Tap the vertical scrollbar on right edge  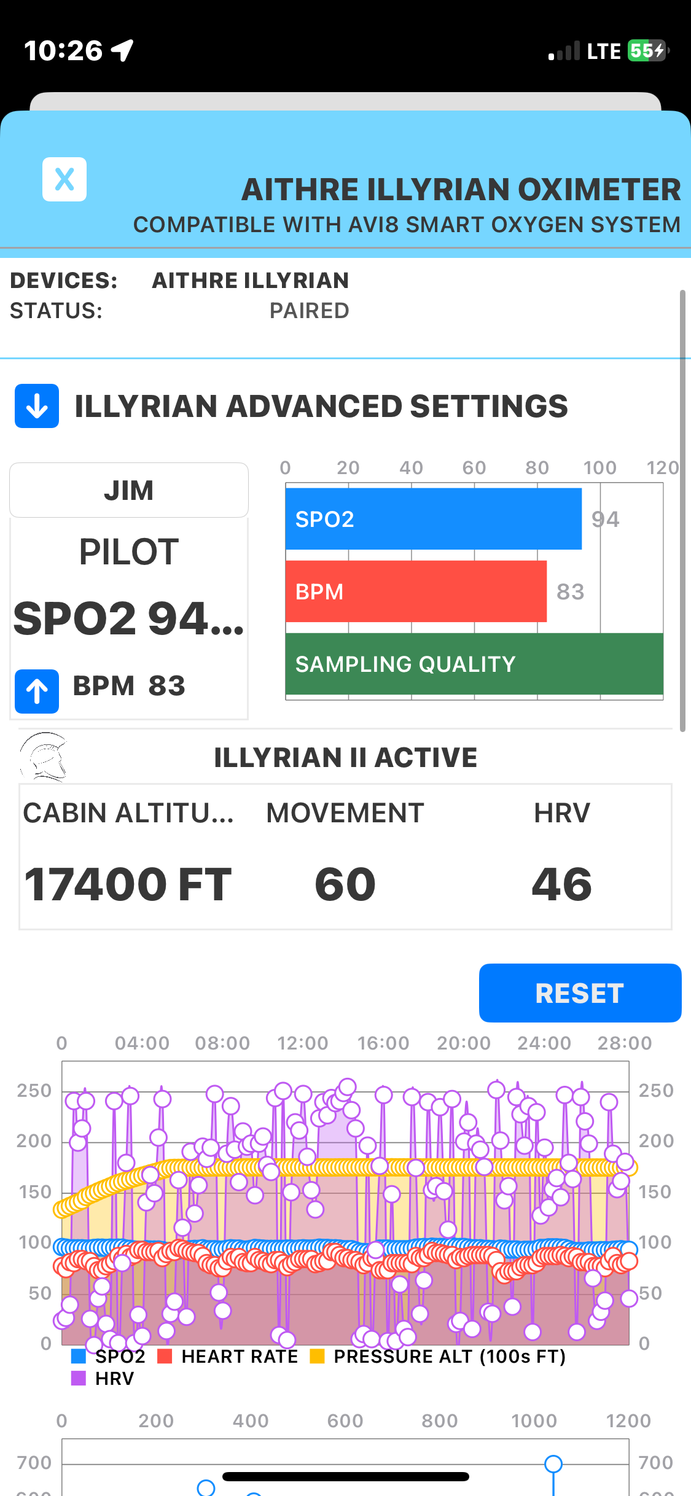(682, 510)
